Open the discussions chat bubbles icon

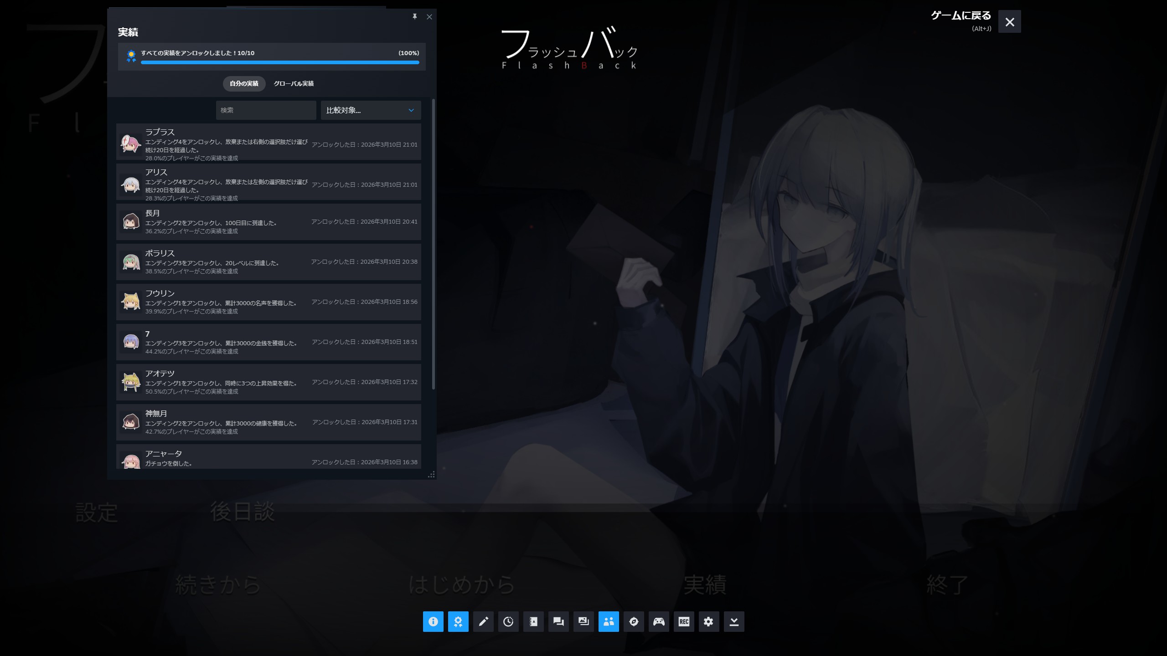coord(558,621)
